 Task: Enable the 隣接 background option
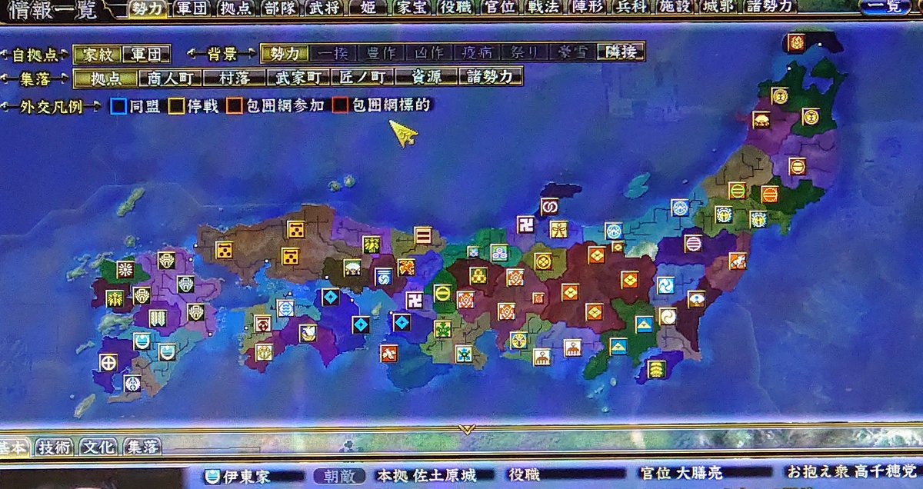[621, 52]
